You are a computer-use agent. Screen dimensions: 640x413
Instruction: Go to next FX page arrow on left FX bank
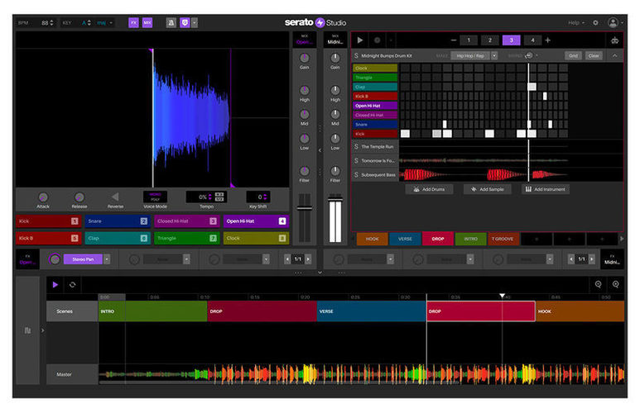coord(308,259)
